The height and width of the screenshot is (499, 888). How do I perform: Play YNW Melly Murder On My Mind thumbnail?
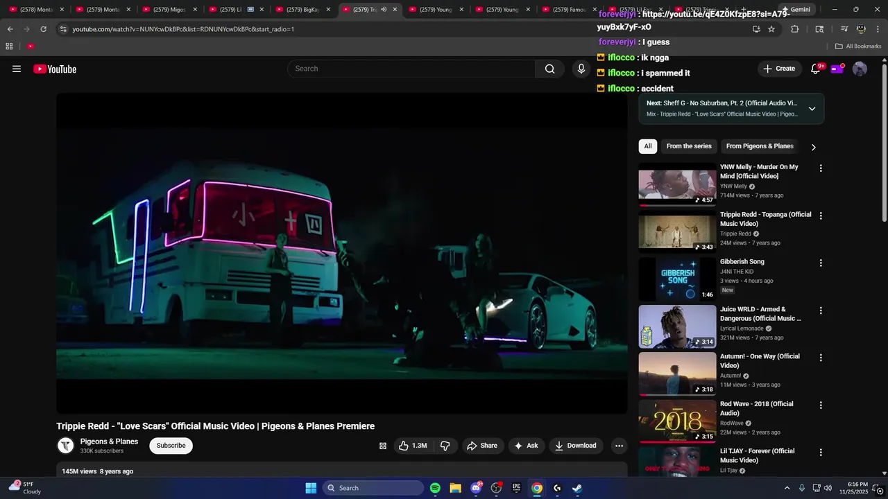click(677, 184)
